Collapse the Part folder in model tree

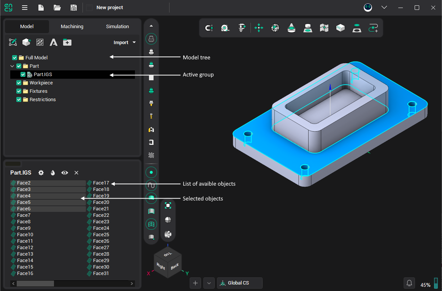pyautogui.click(x=12, y=66)
